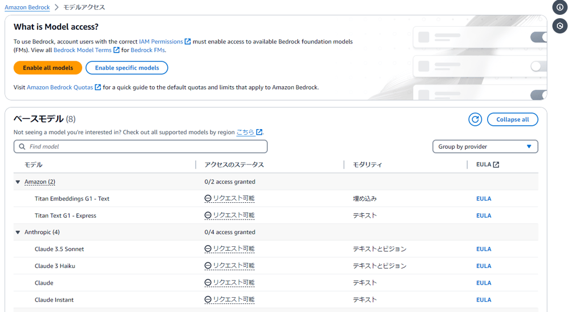Click the hexagon icon below the info icon

coord(560,26)
